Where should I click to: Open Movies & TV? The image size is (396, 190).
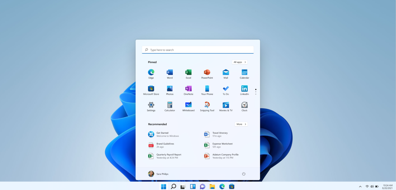226,106
